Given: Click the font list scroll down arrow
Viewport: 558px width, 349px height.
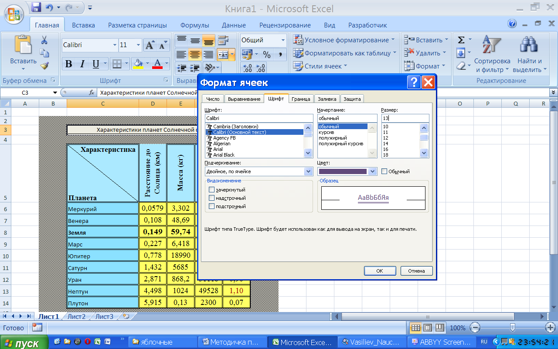Looking at the screenshot, I should (x=308, y=153).
